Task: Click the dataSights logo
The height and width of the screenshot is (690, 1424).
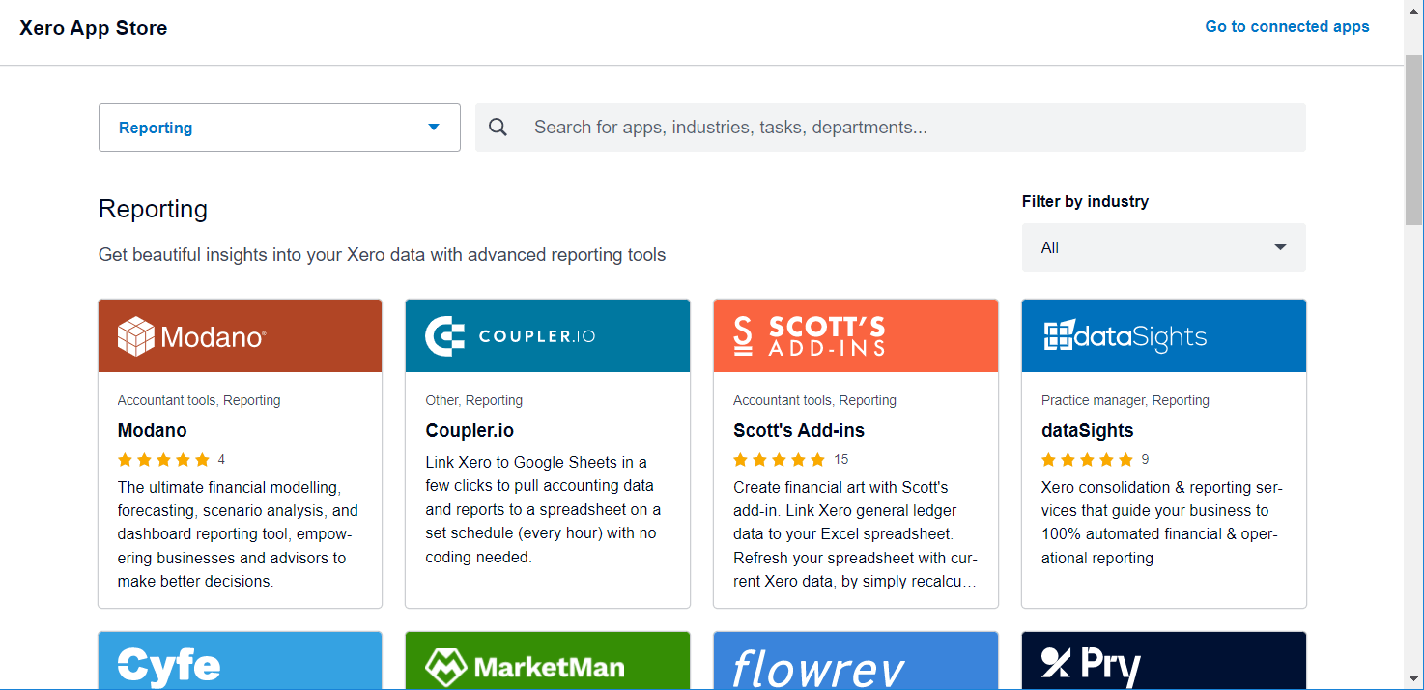Action: pos(1162,334)
